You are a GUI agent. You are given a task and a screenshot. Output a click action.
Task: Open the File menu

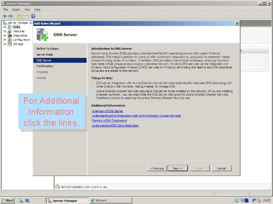(x=6, y=9)
